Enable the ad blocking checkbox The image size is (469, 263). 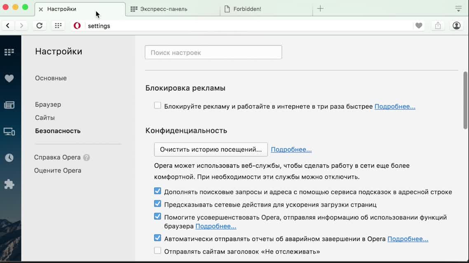pos(157,105)
